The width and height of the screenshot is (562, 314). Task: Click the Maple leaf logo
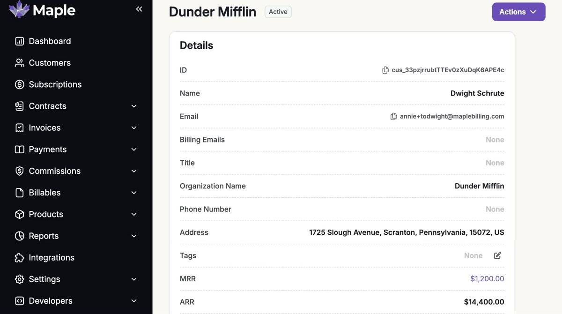[19, 9]
